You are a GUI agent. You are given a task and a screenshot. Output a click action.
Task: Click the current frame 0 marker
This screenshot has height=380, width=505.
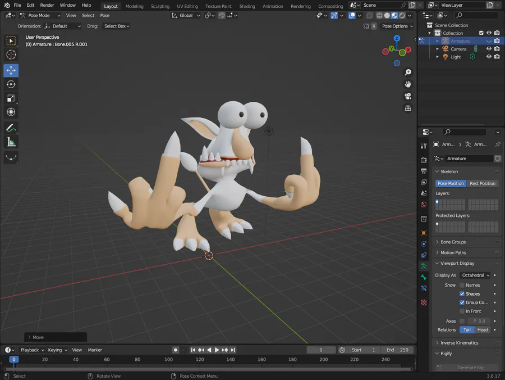[14, 359]
